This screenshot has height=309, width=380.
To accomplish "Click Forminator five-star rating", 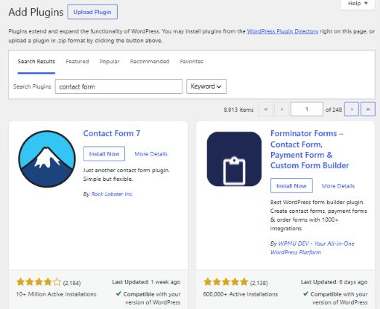I will coord(226,282).
